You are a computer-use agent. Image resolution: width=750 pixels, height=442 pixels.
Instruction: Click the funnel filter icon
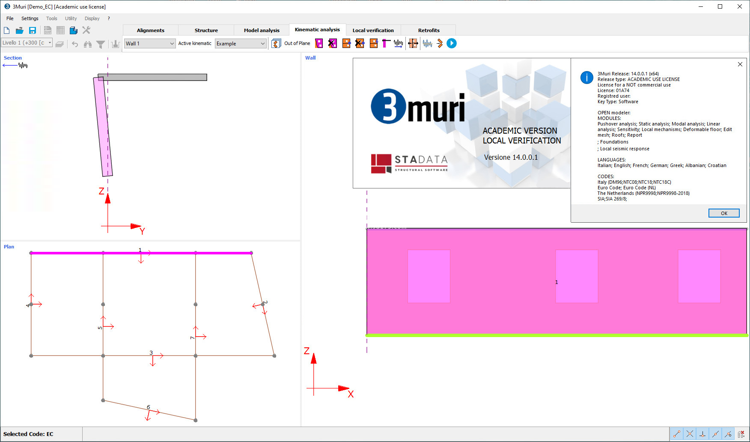(x=101, y=44)
